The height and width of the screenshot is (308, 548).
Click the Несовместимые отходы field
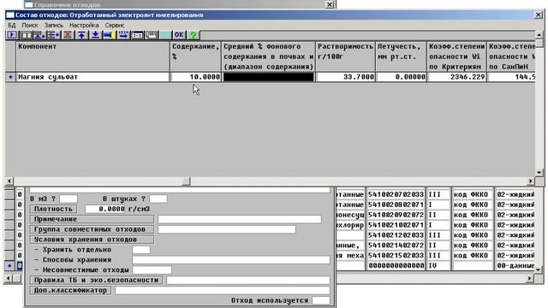(152, 270)
